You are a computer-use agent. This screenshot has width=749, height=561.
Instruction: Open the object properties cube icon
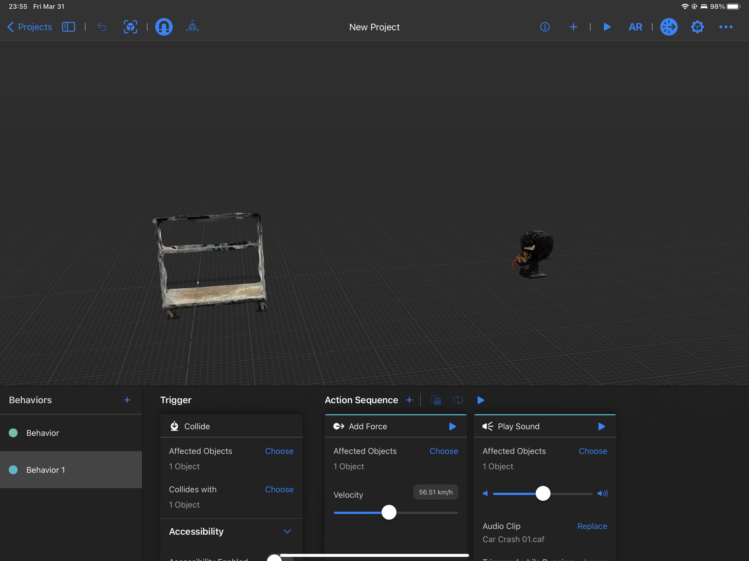tap(697, 27)
